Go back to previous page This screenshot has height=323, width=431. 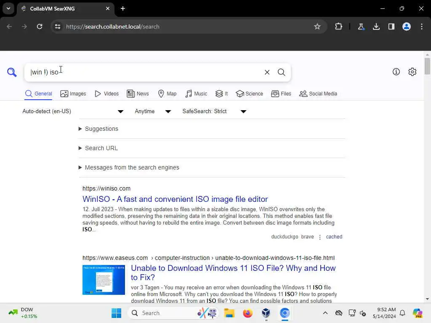coord(9,26)
